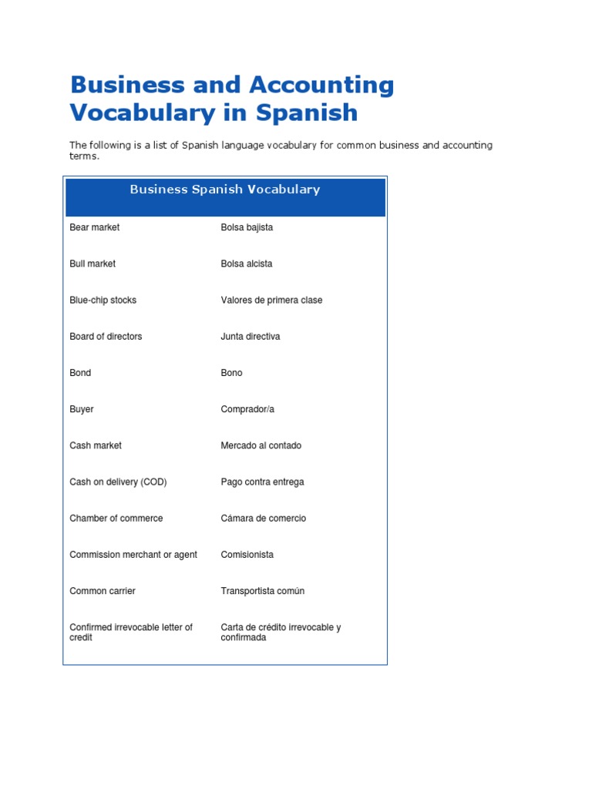Image resolution: width=592 pixels, height=789 pixels.
Task: Click the 'Bond' entry
Action: pyautogui.click(x=80, y=373)
